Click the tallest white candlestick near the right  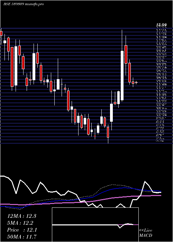tap(122, 75)
